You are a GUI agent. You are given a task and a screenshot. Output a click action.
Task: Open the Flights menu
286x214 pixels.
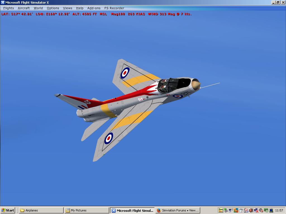click(x=8, y=8)
